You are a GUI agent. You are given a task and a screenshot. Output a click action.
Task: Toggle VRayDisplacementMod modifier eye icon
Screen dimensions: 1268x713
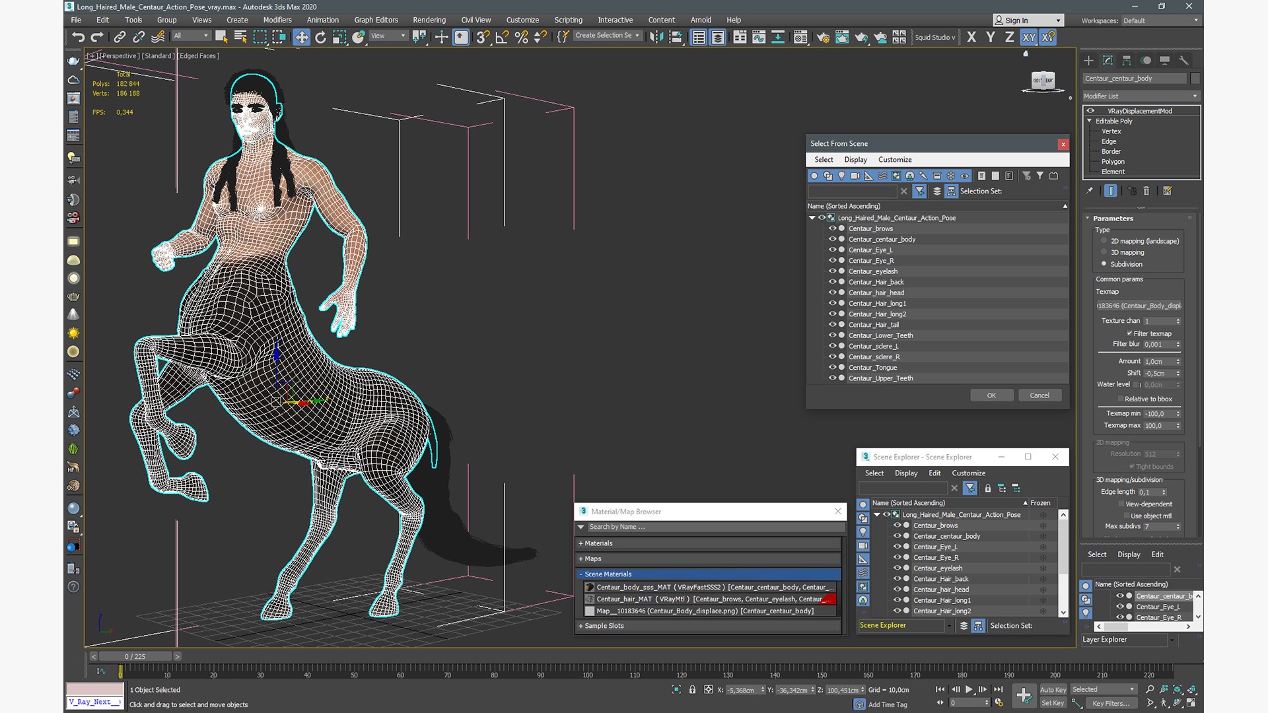click(1090, 111)
